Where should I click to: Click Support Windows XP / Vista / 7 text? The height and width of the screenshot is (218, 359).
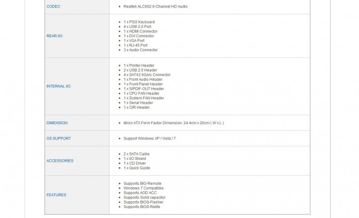[150, 138]
